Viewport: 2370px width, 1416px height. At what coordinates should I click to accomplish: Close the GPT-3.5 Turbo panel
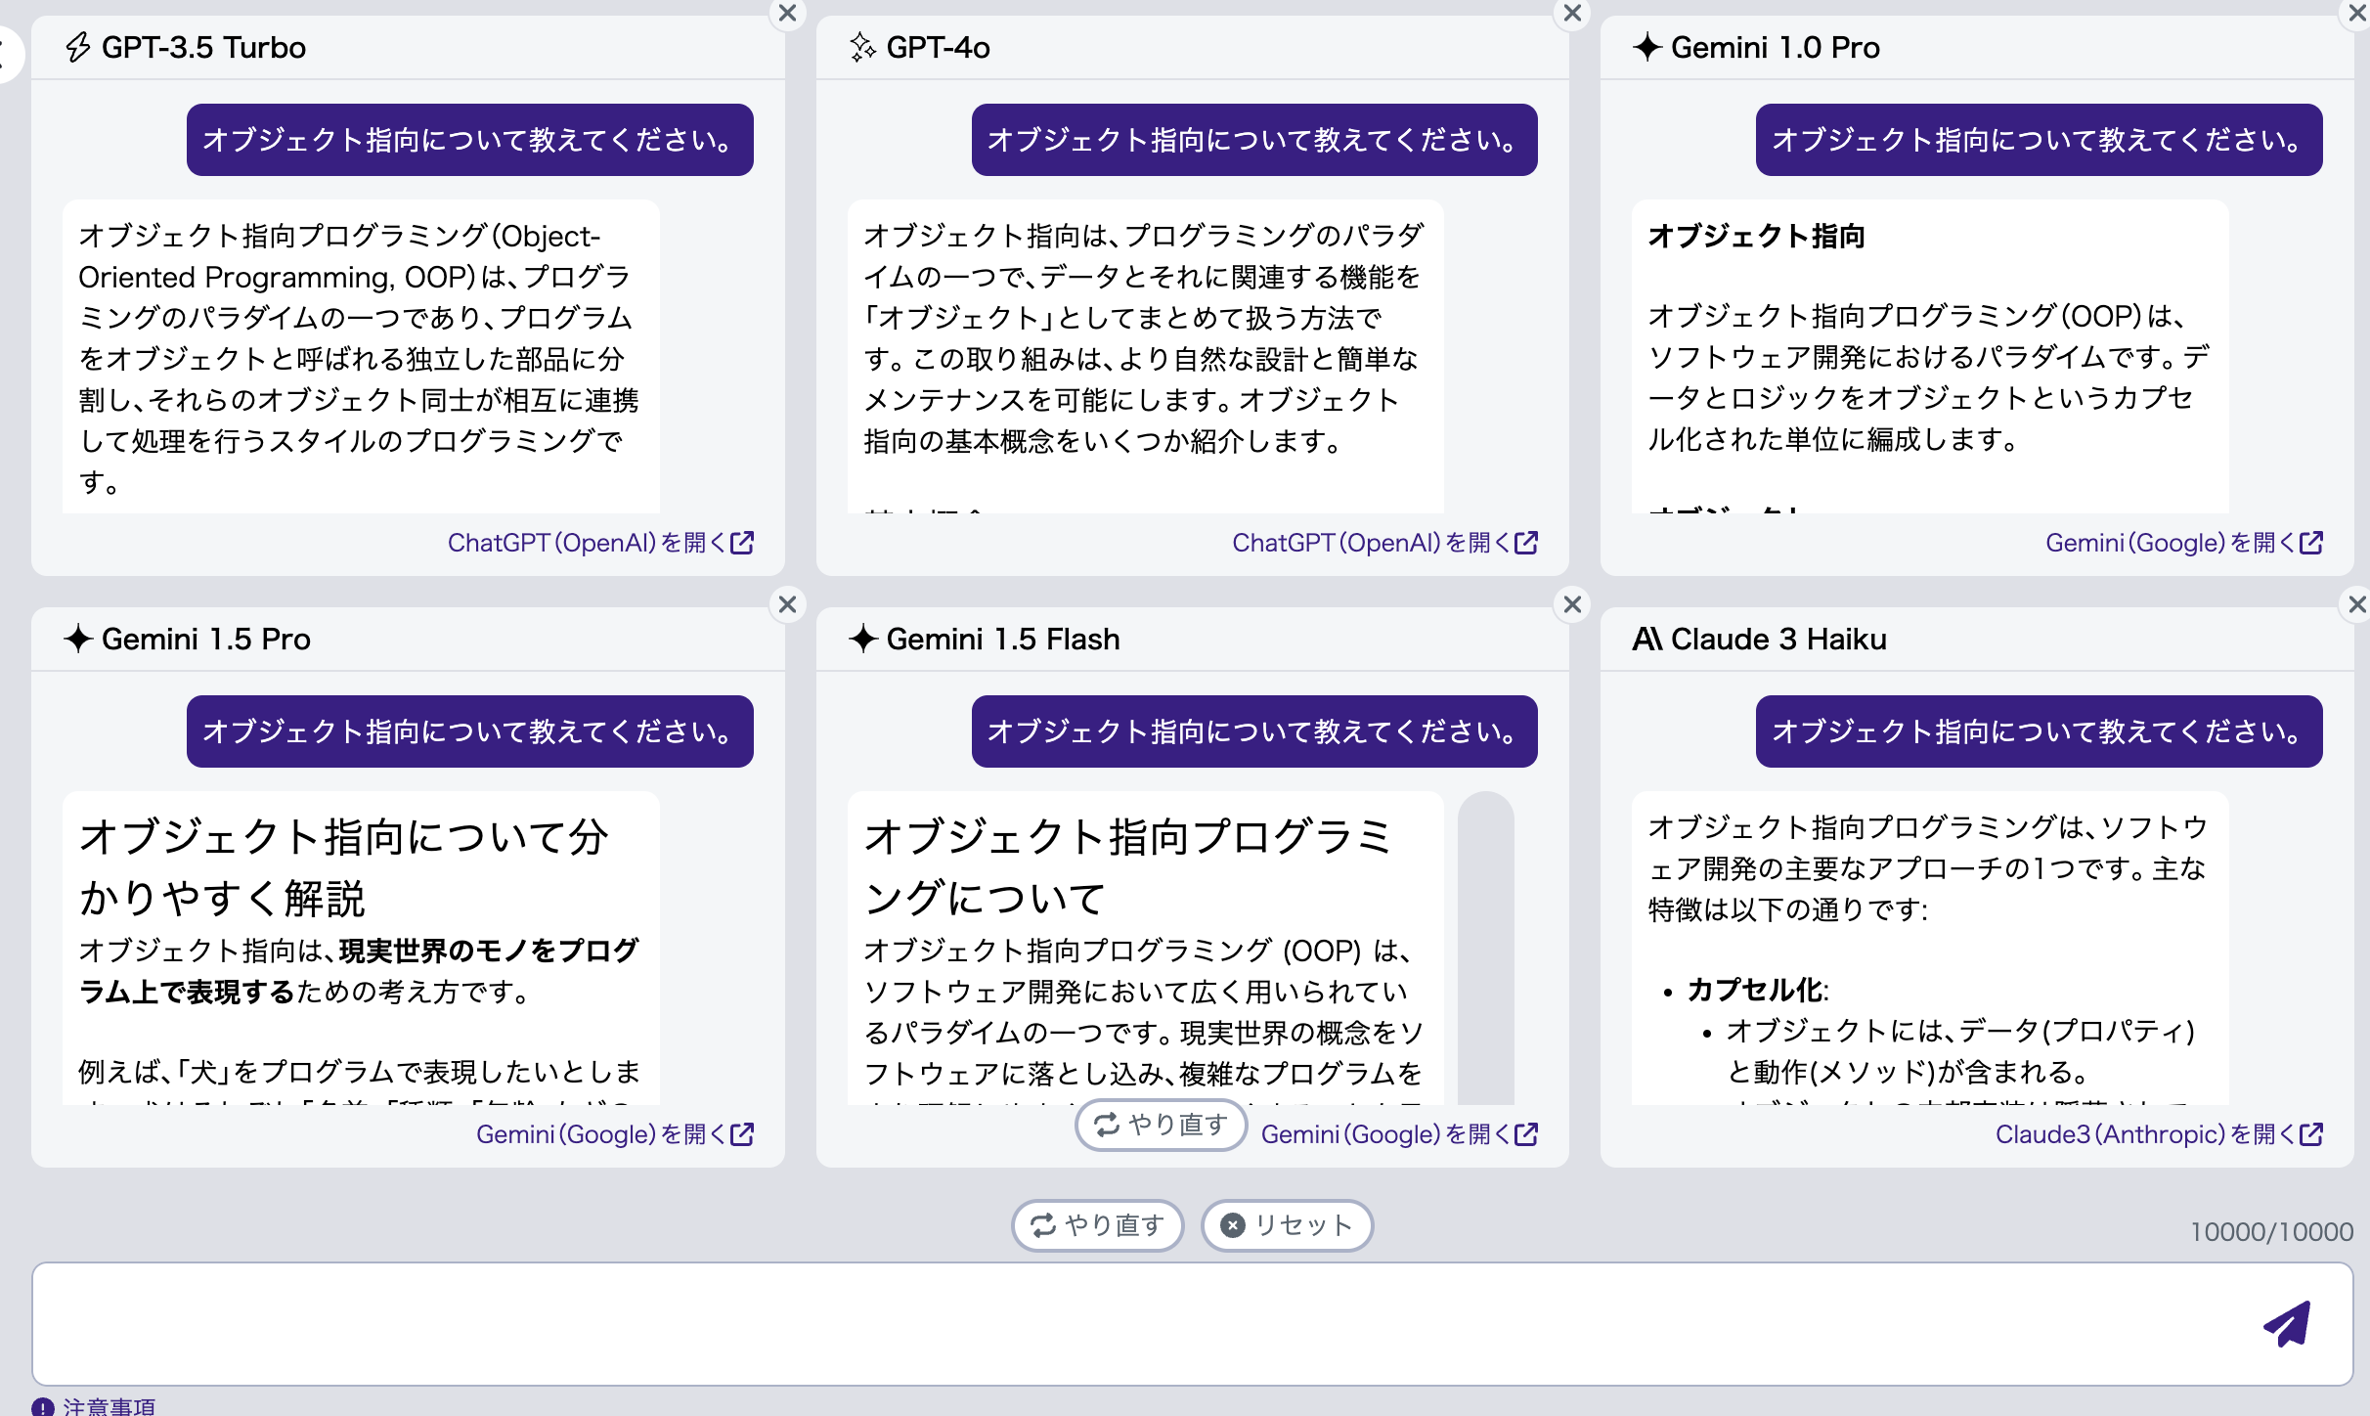(788, 14)
